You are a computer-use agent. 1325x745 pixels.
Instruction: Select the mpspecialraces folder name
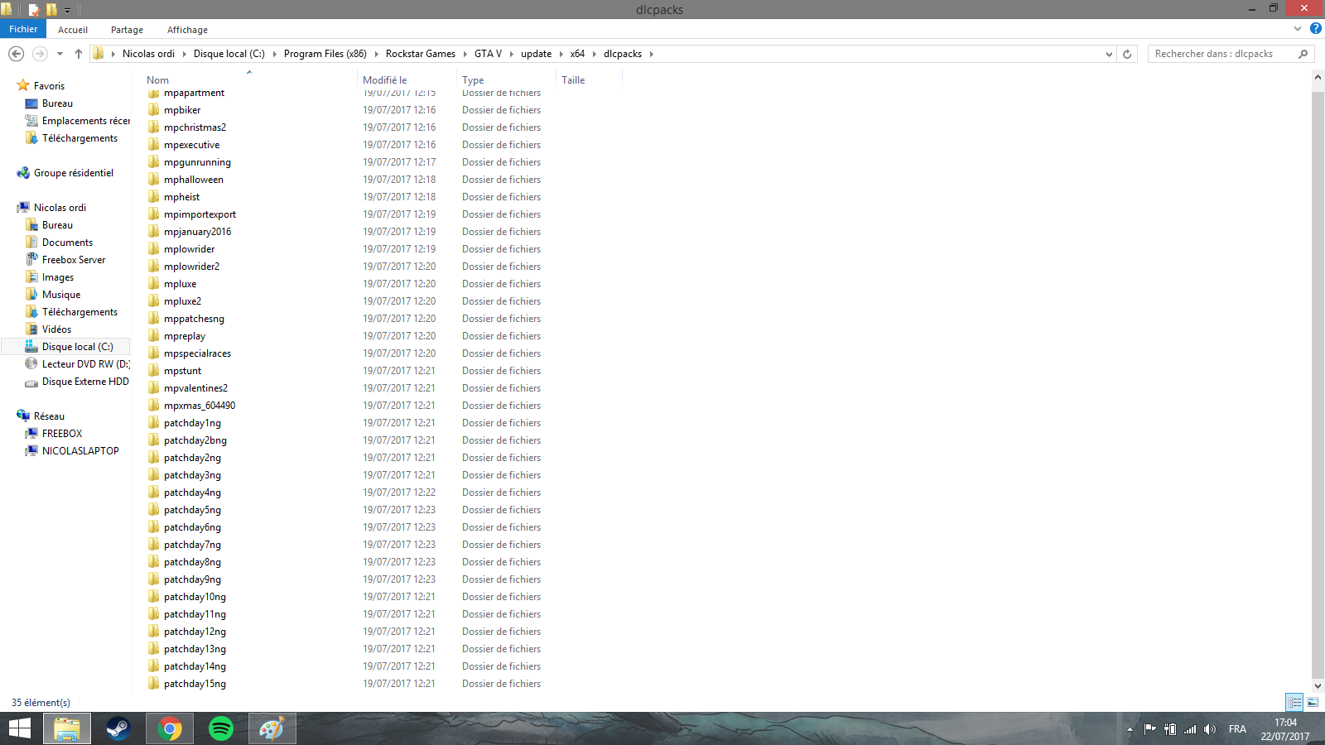coord(197,353)
